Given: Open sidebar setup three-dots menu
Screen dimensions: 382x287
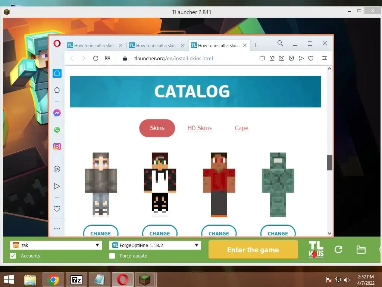Looking at the screenshot, I should 57,229.
